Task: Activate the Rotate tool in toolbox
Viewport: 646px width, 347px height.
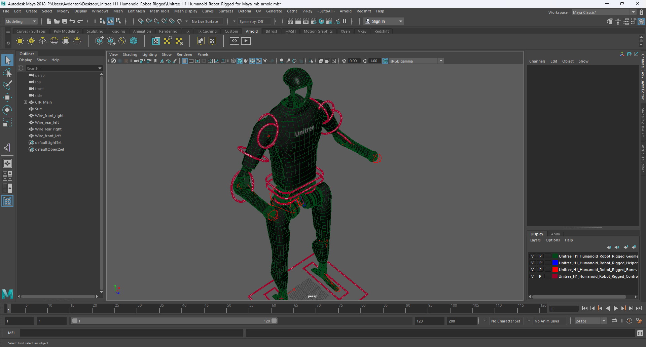Action: point(7,110)
